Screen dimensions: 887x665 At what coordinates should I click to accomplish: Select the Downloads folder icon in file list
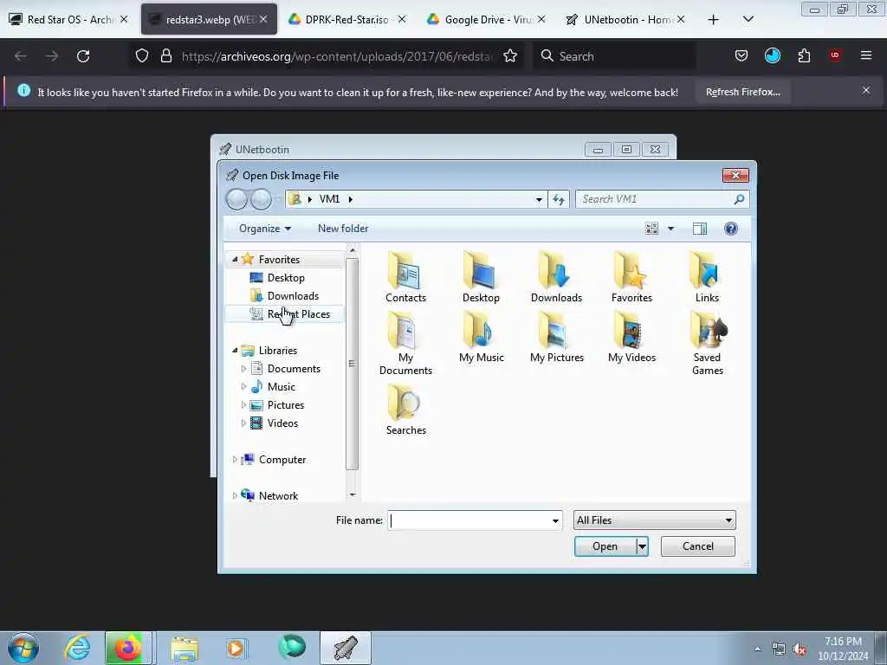(556, 278)
